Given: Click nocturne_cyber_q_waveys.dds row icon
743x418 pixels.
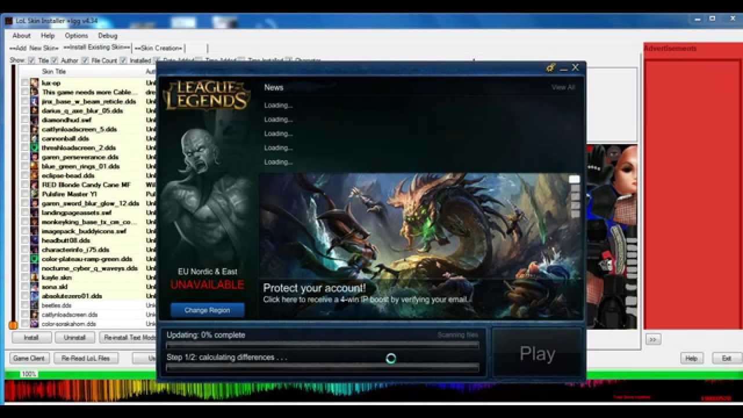Looking at the screenshot, I should [x=34, y=268].
